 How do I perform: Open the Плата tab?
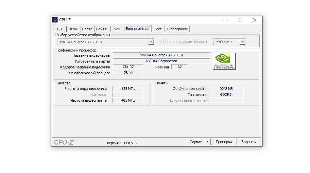pos(87,29)
